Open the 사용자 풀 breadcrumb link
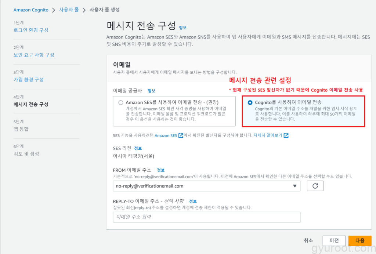Image resolution: width=376 pixels, height=254 pixels. (x=69, y=10)
